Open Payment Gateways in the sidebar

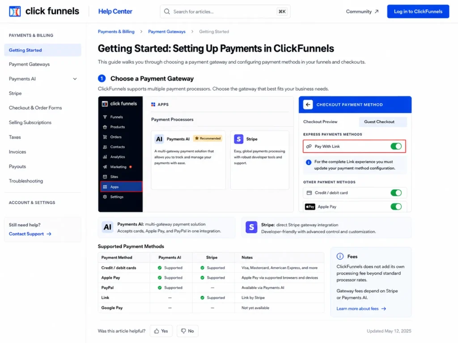click(29, 64)
